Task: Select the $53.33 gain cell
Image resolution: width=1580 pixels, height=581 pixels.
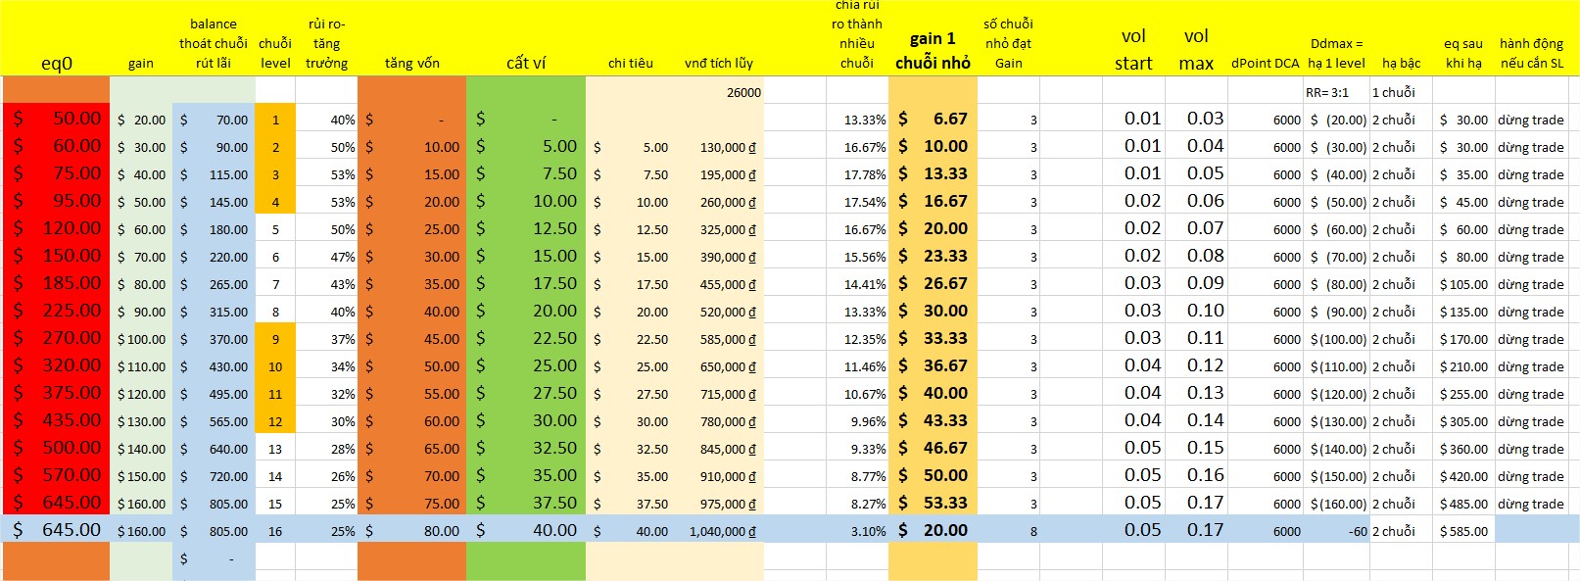Action: coord(933,504)
